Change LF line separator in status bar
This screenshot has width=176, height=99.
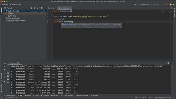[140, 98]
